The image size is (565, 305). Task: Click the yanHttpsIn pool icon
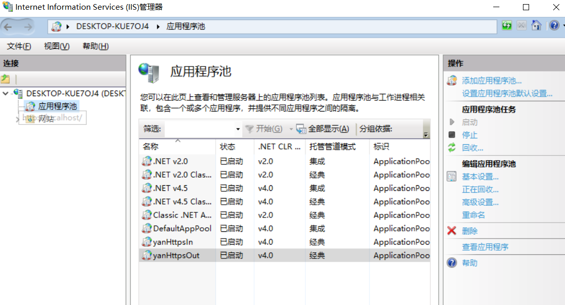[147, 242]
